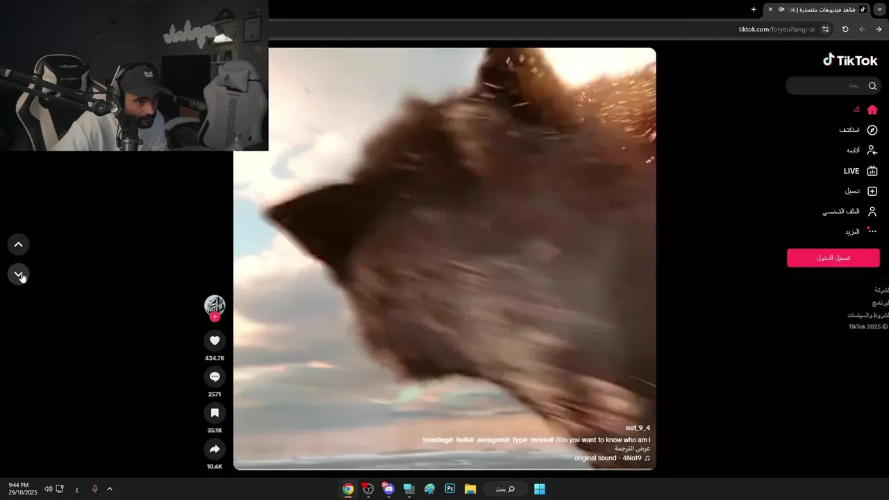Click عرض الترجمة to show the translation
This screenshot has width=889, height=500.
632,449
